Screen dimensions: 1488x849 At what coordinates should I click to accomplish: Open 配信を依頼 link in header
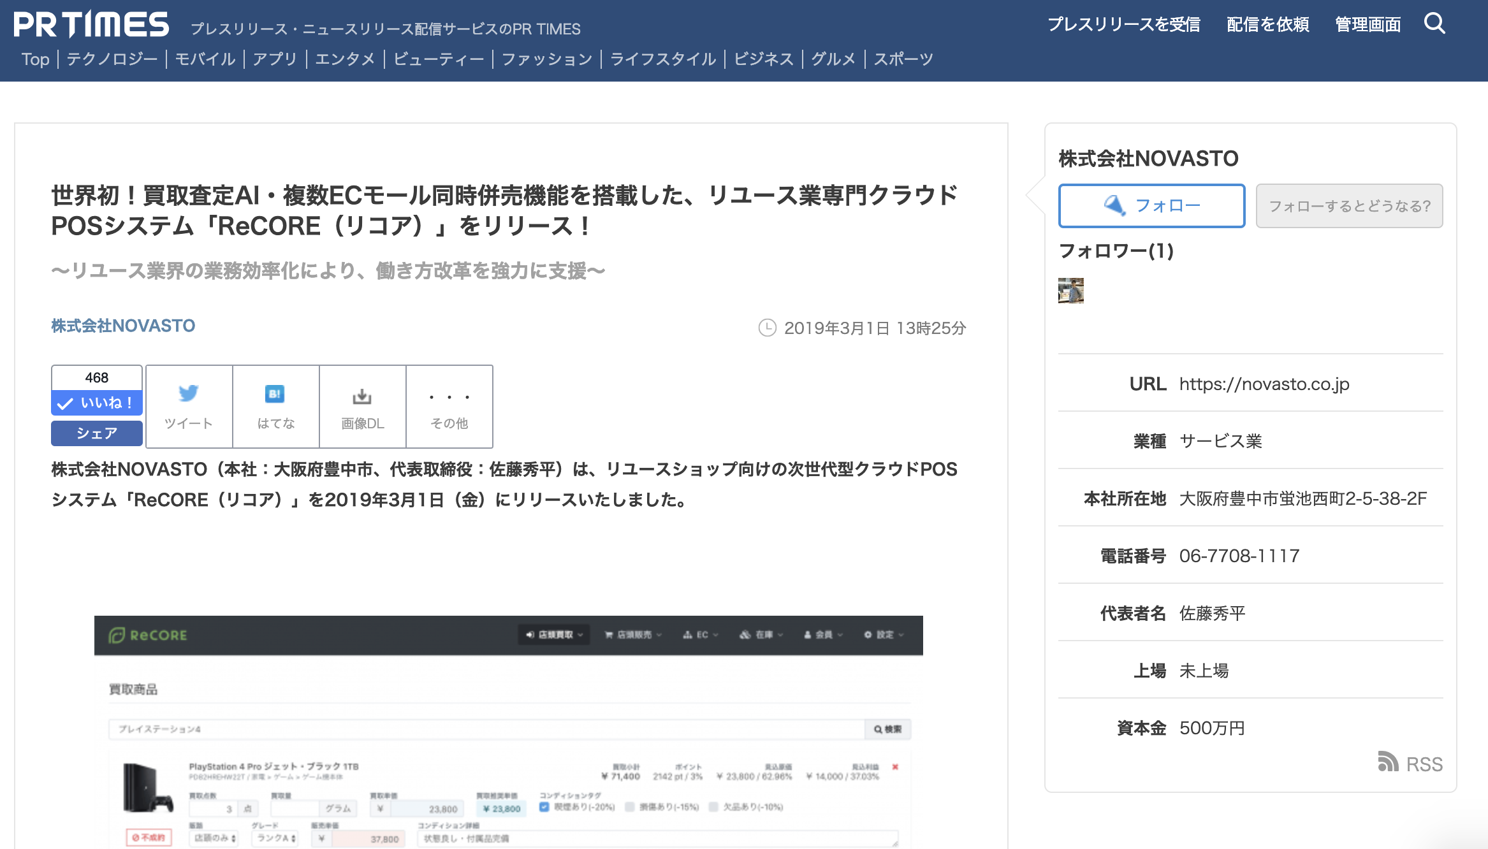(1267, 24)
